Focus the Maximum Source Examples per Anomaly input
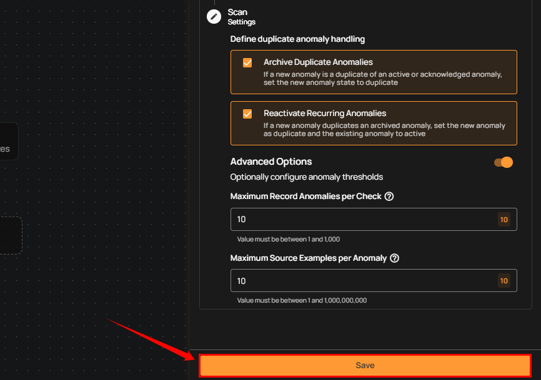The image size is (541, 380). [x=362, y=281]
